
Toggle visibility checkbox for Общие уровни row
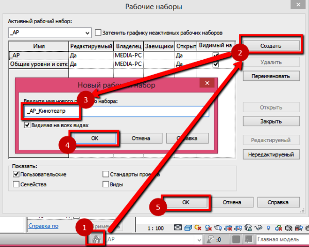pos(216,64)
